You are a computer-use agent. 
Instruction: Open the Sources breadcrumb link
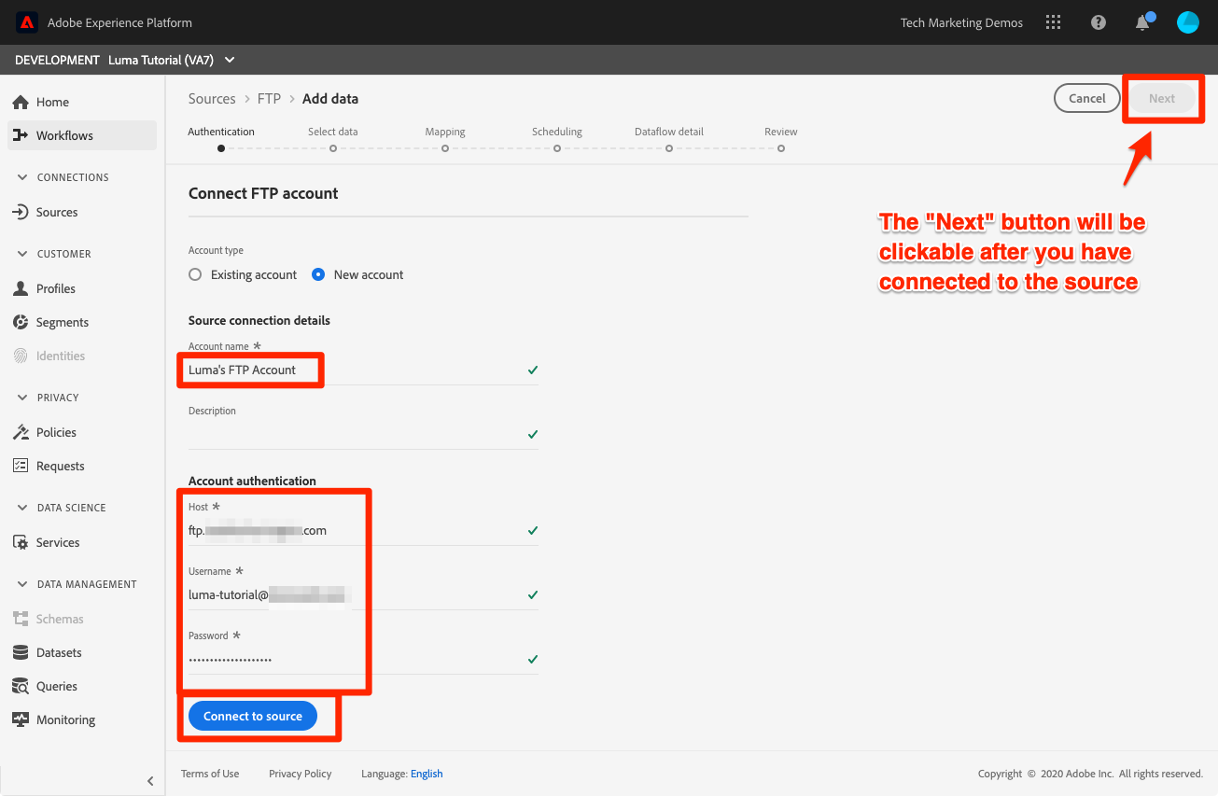212,99
